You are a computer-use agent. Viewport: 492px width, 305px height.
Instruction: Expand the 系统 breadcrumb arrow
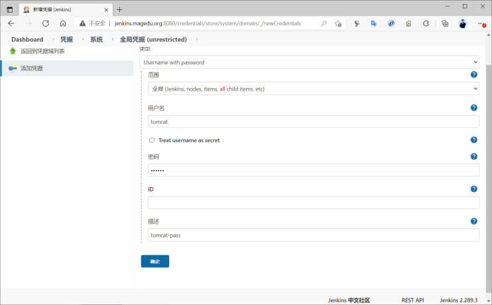(x=112, y=39)
